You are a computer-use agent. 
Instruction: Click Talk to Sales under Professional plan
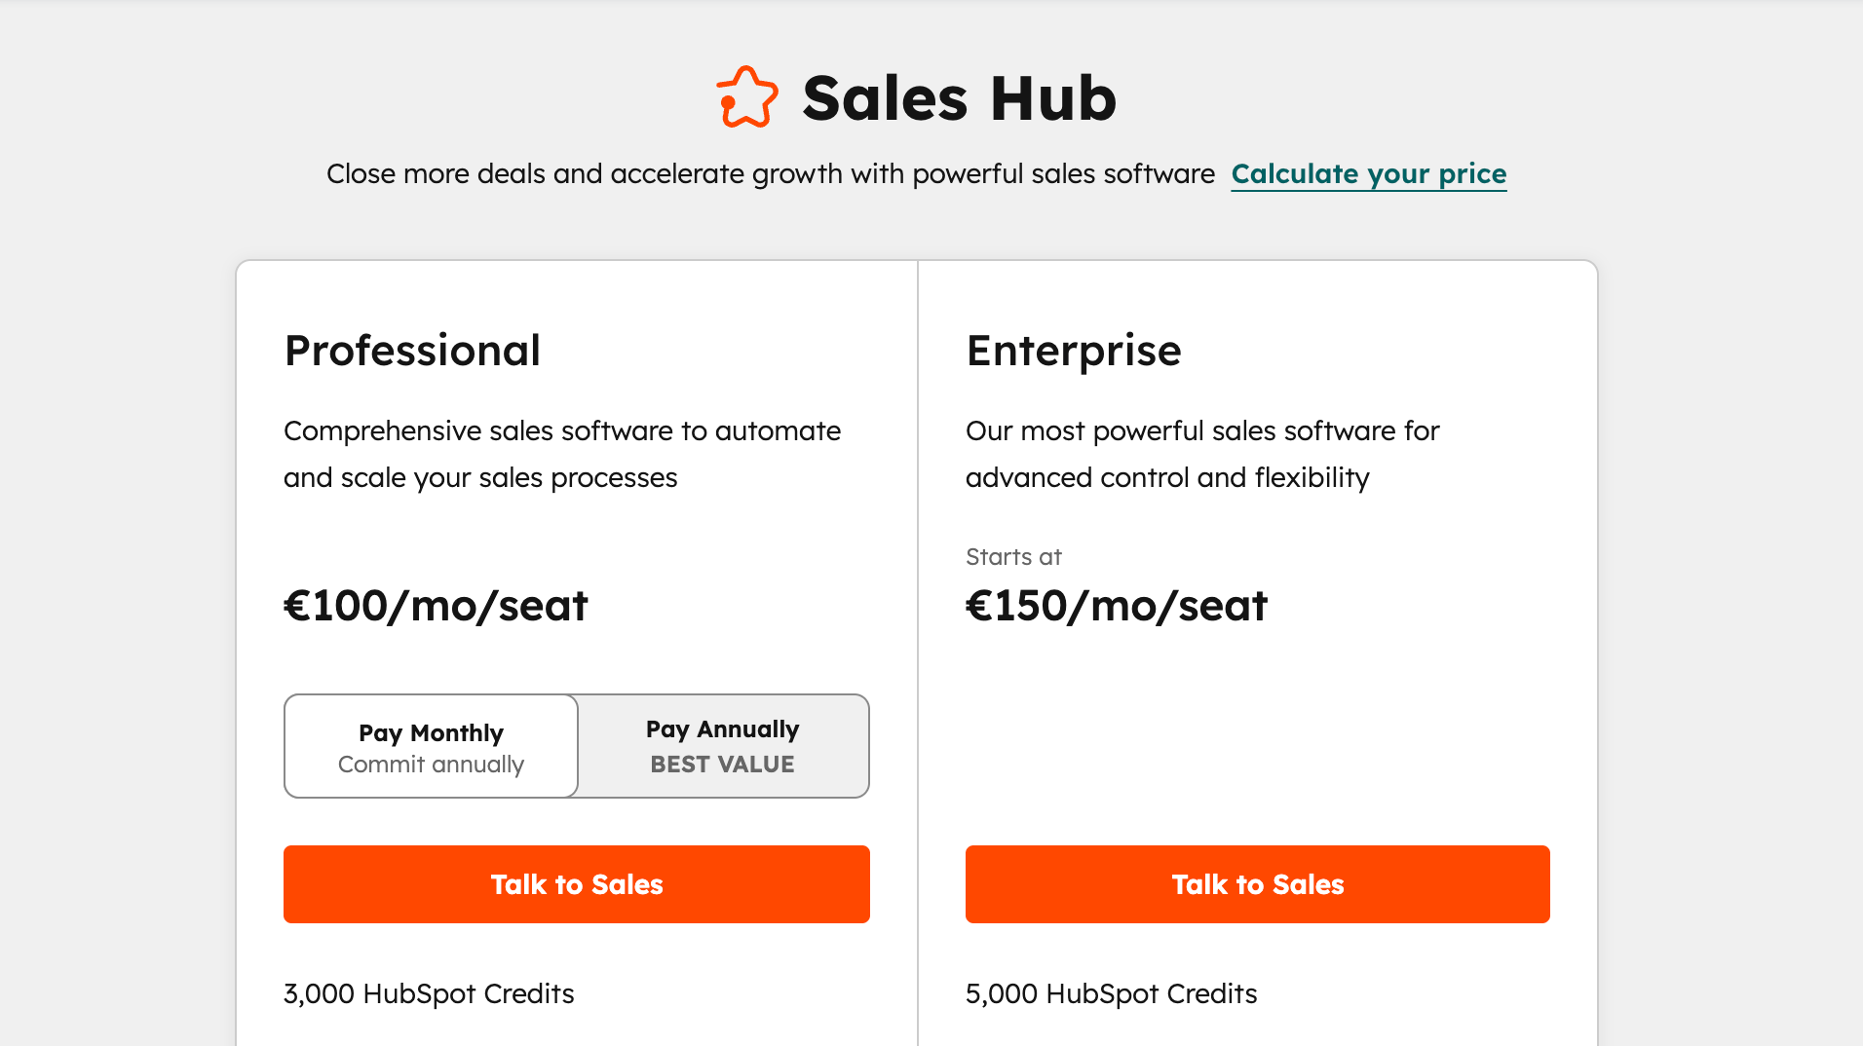point(576,883)
